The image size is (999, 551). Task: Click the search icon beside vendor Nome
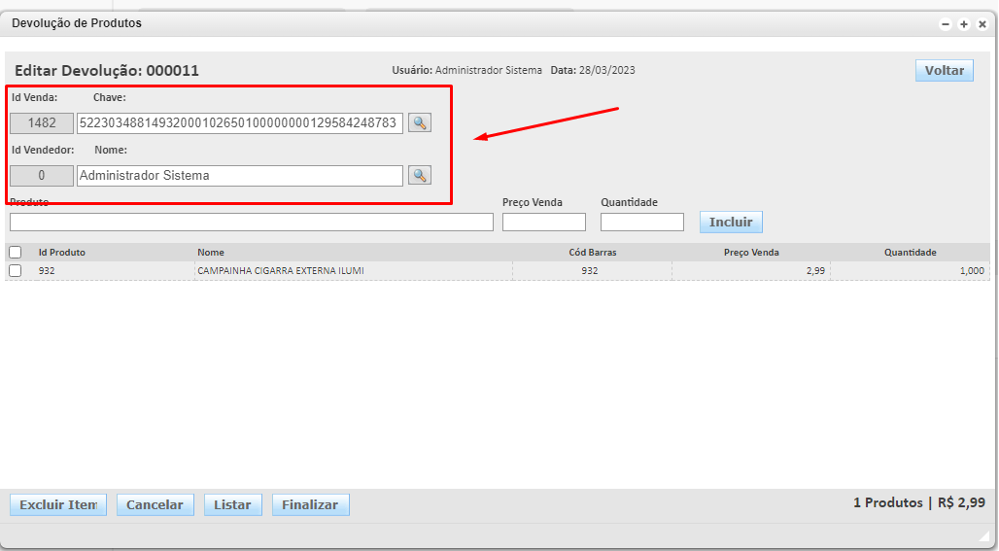(x=419, y=175)
